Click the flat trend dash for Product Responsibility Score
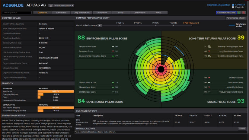 [x=209, y=92]
